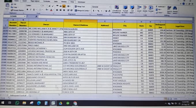The width and height of the screenshot is (196, 108).
Task: Select the column C header
Action: click(x=46, y=20)
